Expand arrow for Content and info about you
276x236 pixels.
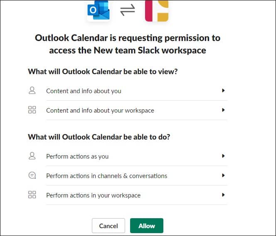223,91
